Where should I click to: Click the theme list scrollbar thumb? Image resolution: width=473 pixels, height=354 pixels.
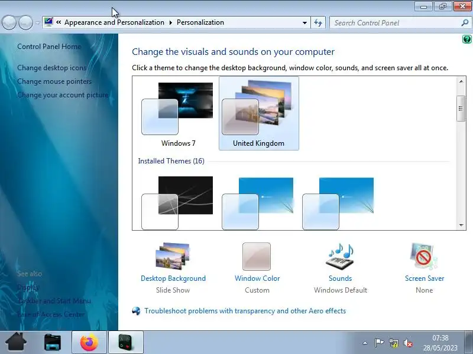[x=461, y=109]
